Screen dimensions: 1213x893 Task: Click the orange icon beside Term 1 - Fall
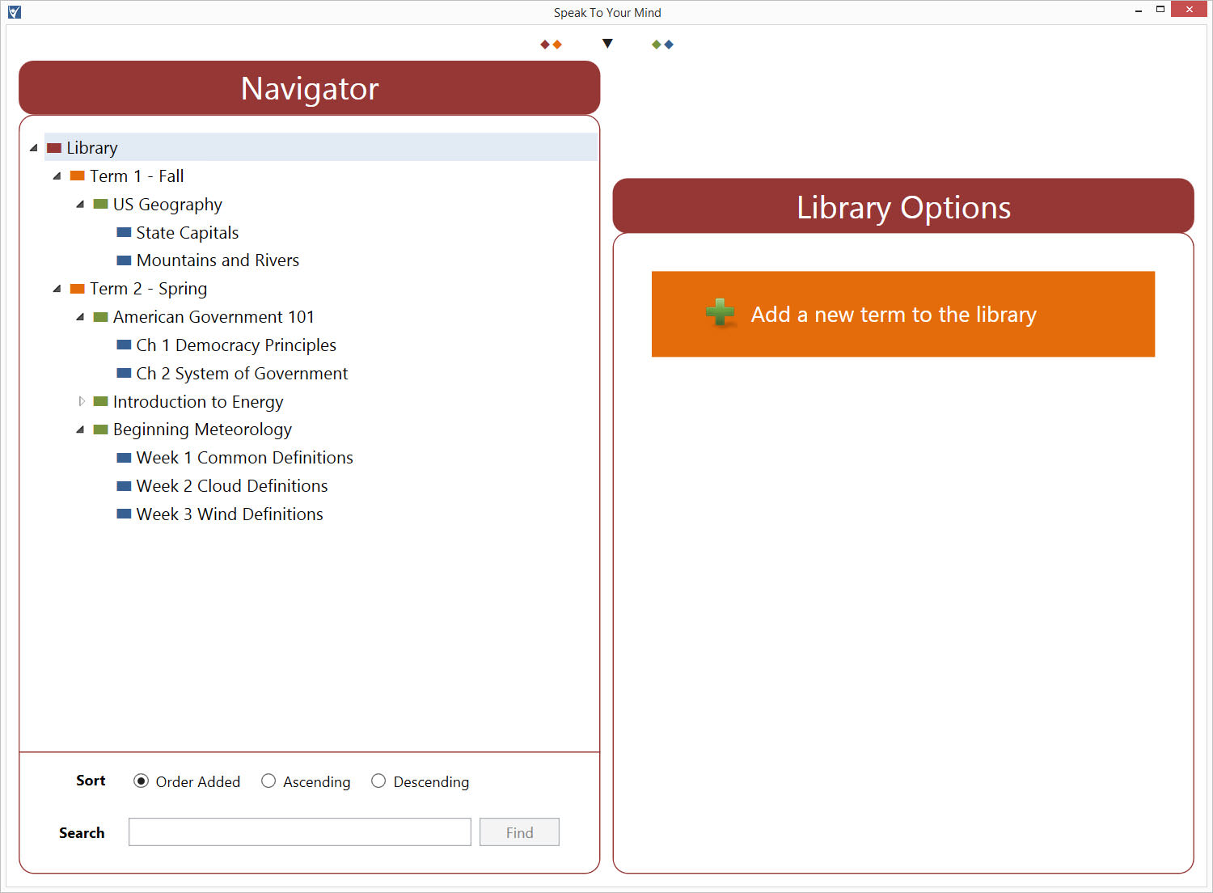pyautogui.click(x=78, y=176)
